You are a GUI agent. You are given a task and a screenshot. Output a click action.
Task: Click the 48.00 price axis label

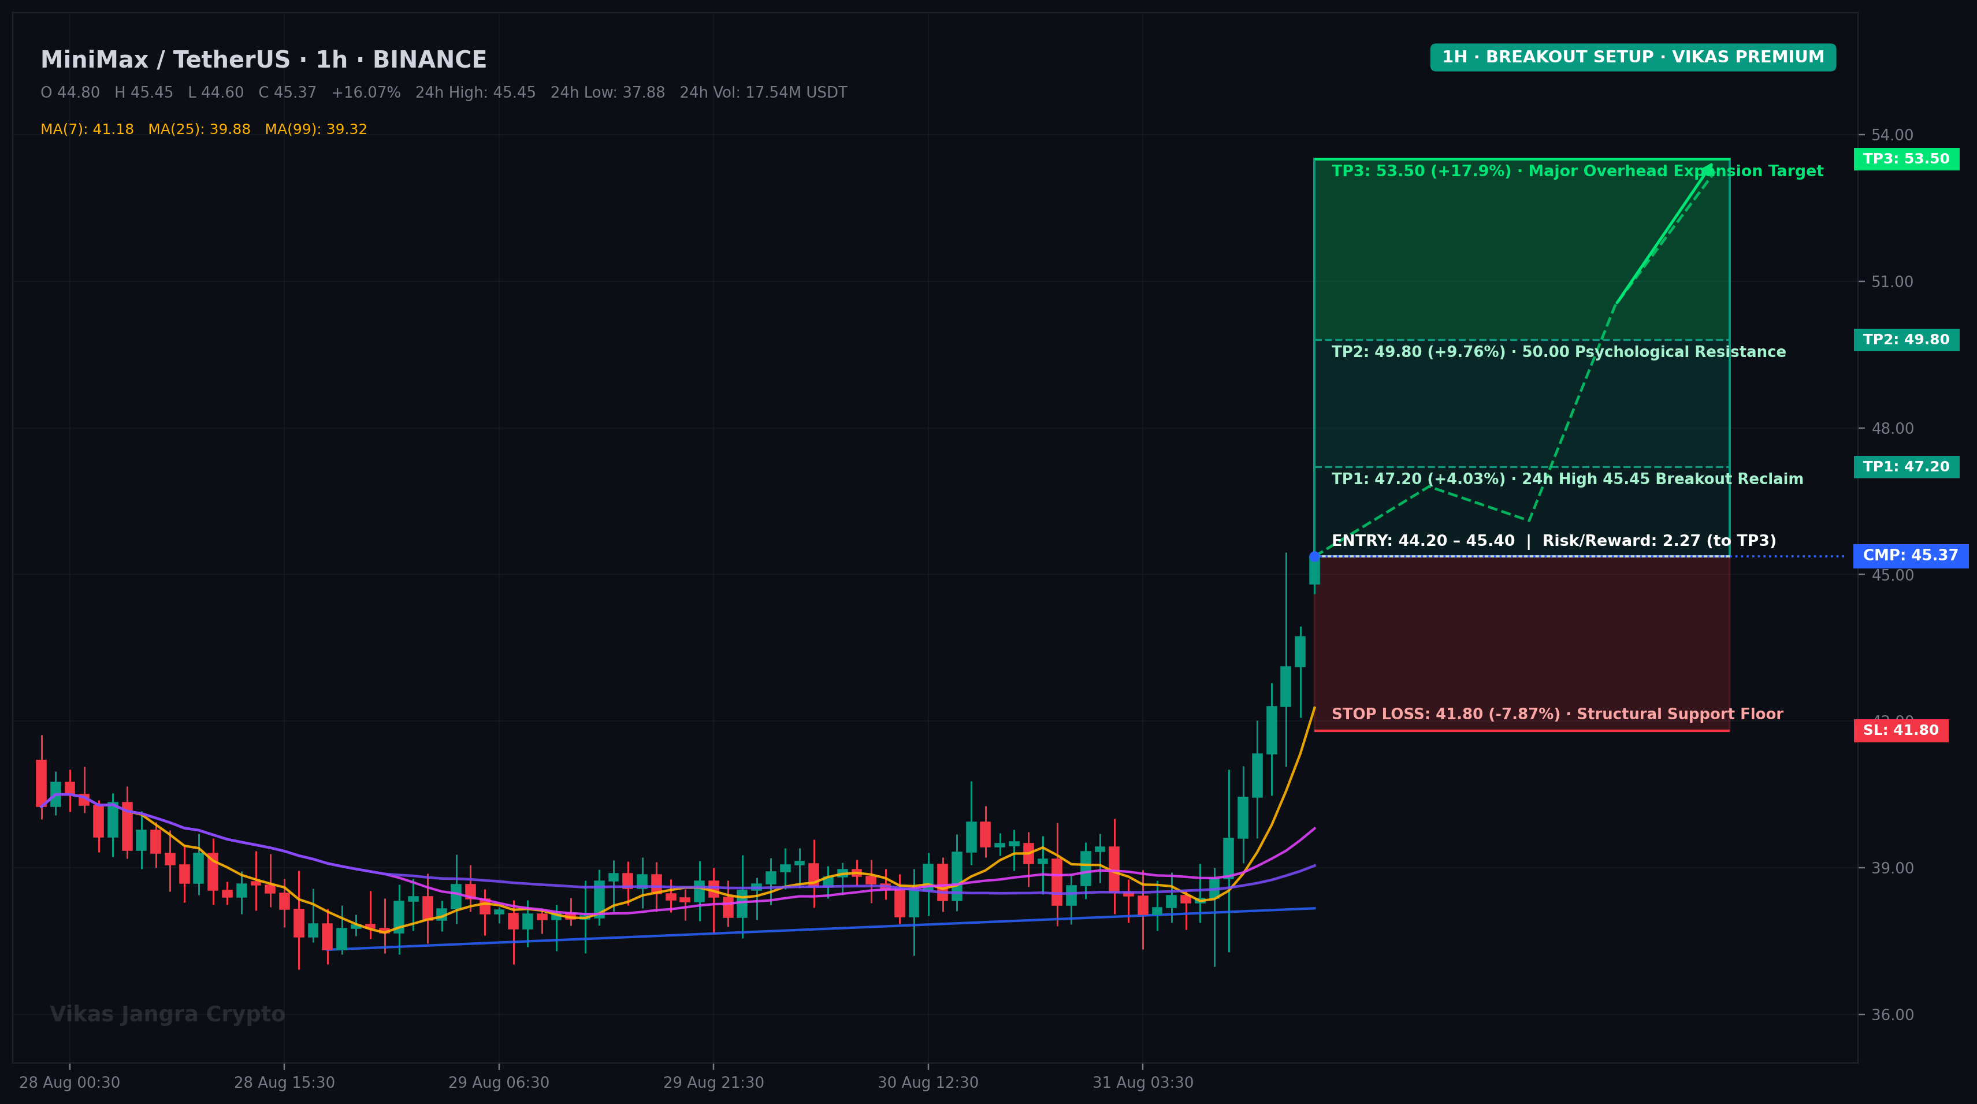pos(1892,428)
